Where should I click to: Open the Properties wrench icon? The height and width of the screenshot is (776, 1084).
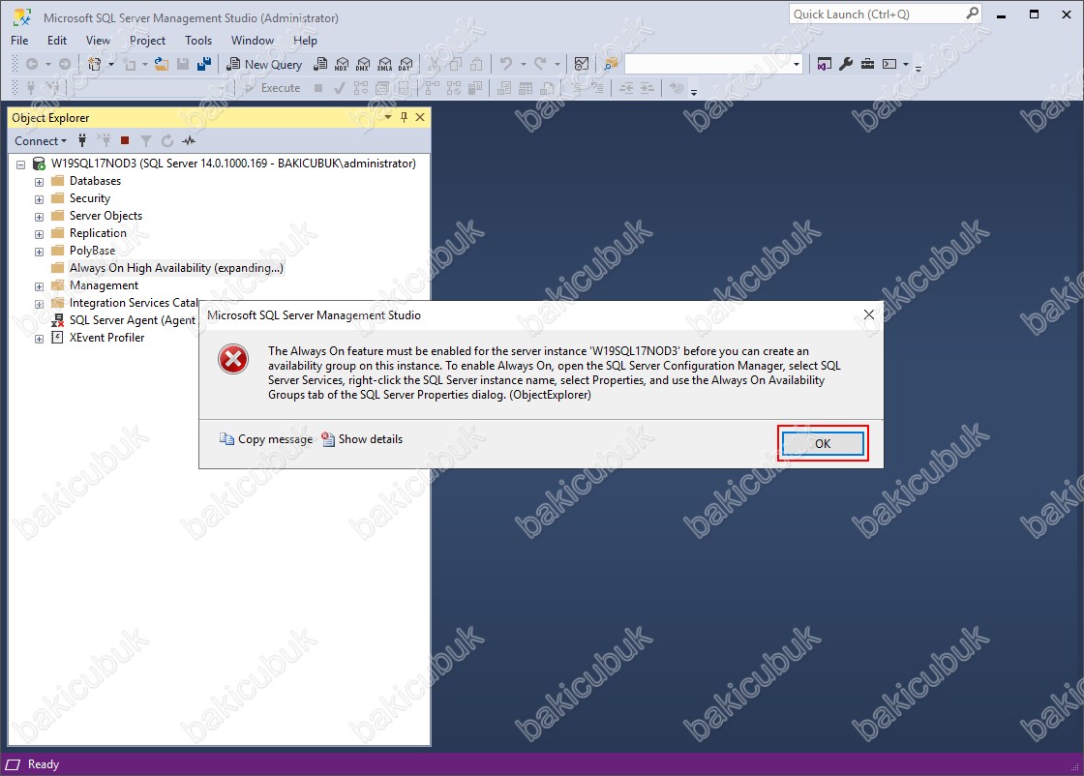point(846,64)
